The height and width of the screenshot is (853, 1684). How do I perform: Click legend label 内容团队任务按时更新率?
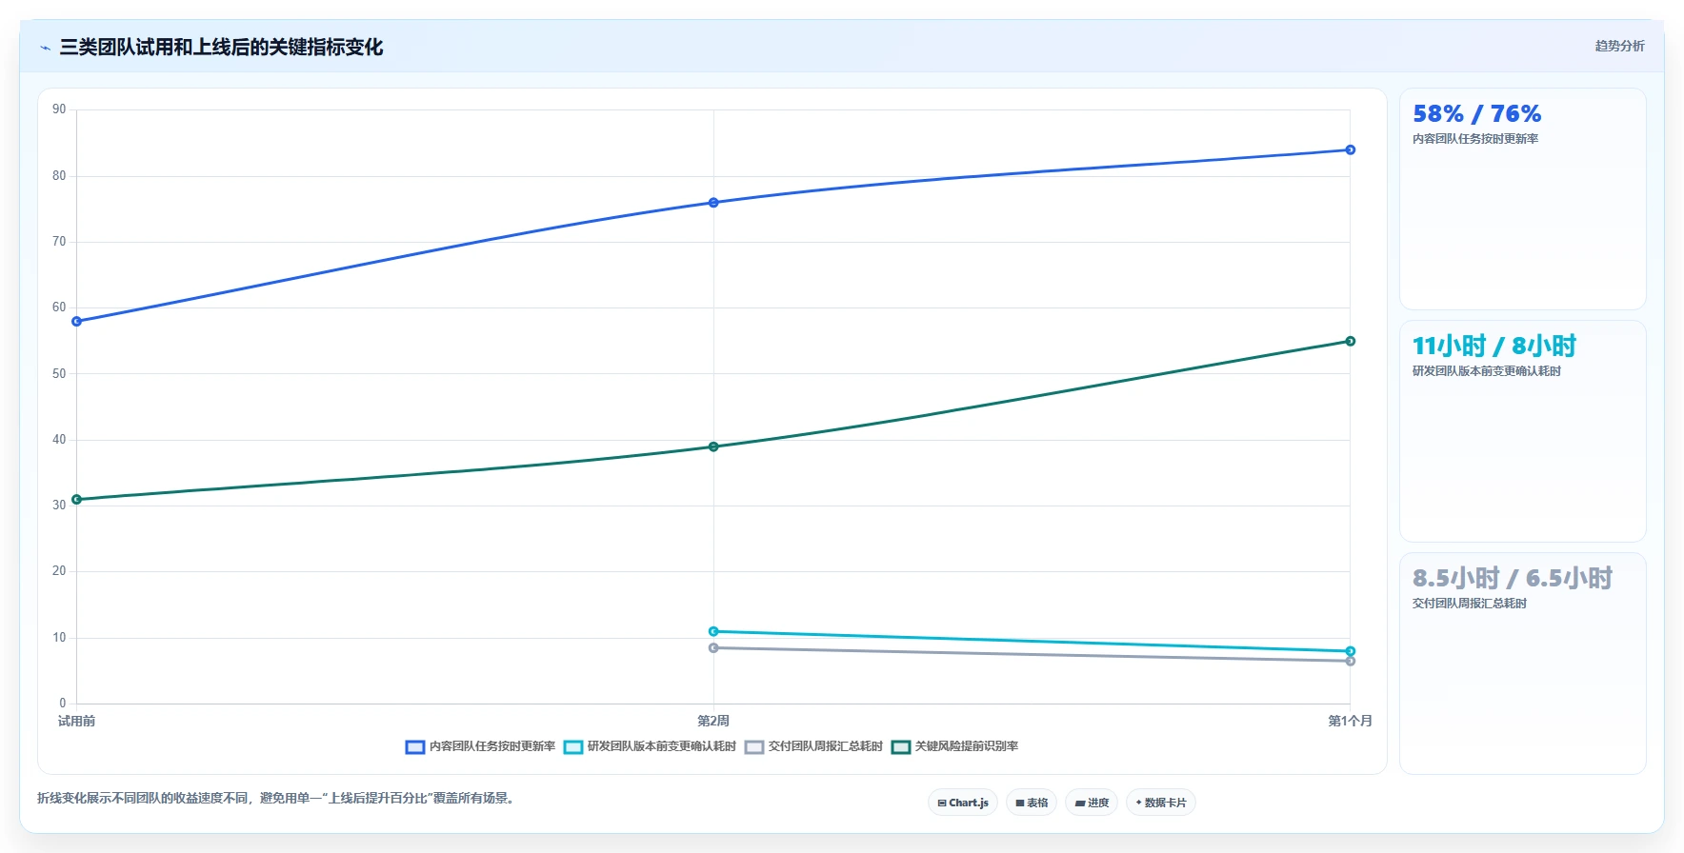[492, 746]
